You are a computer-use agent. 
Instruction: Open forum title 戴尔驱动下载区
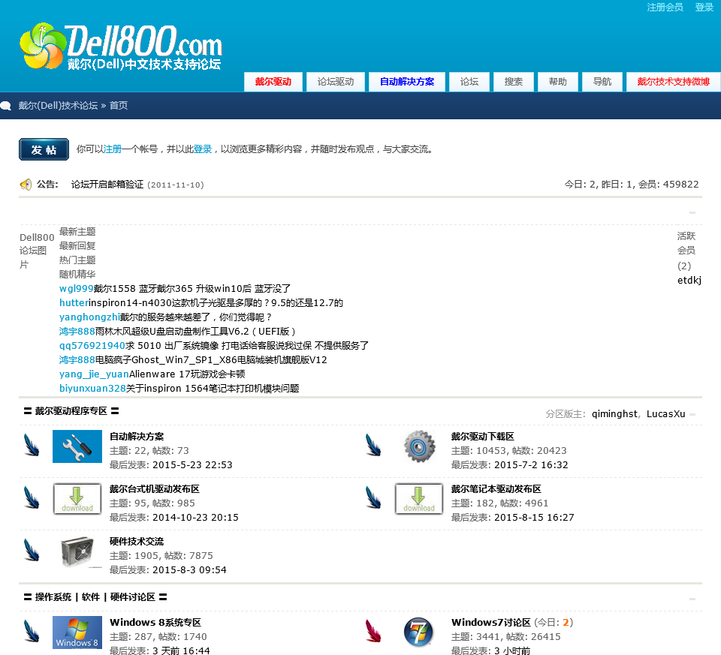point(482,437)
